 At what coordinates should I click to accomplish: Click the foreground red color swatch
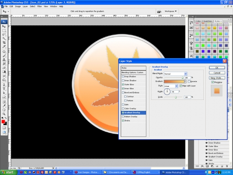click(x=3, y=122)
